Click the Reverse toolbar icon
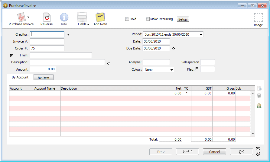This screenshot has width=270, height=162. tap(47, 17)
